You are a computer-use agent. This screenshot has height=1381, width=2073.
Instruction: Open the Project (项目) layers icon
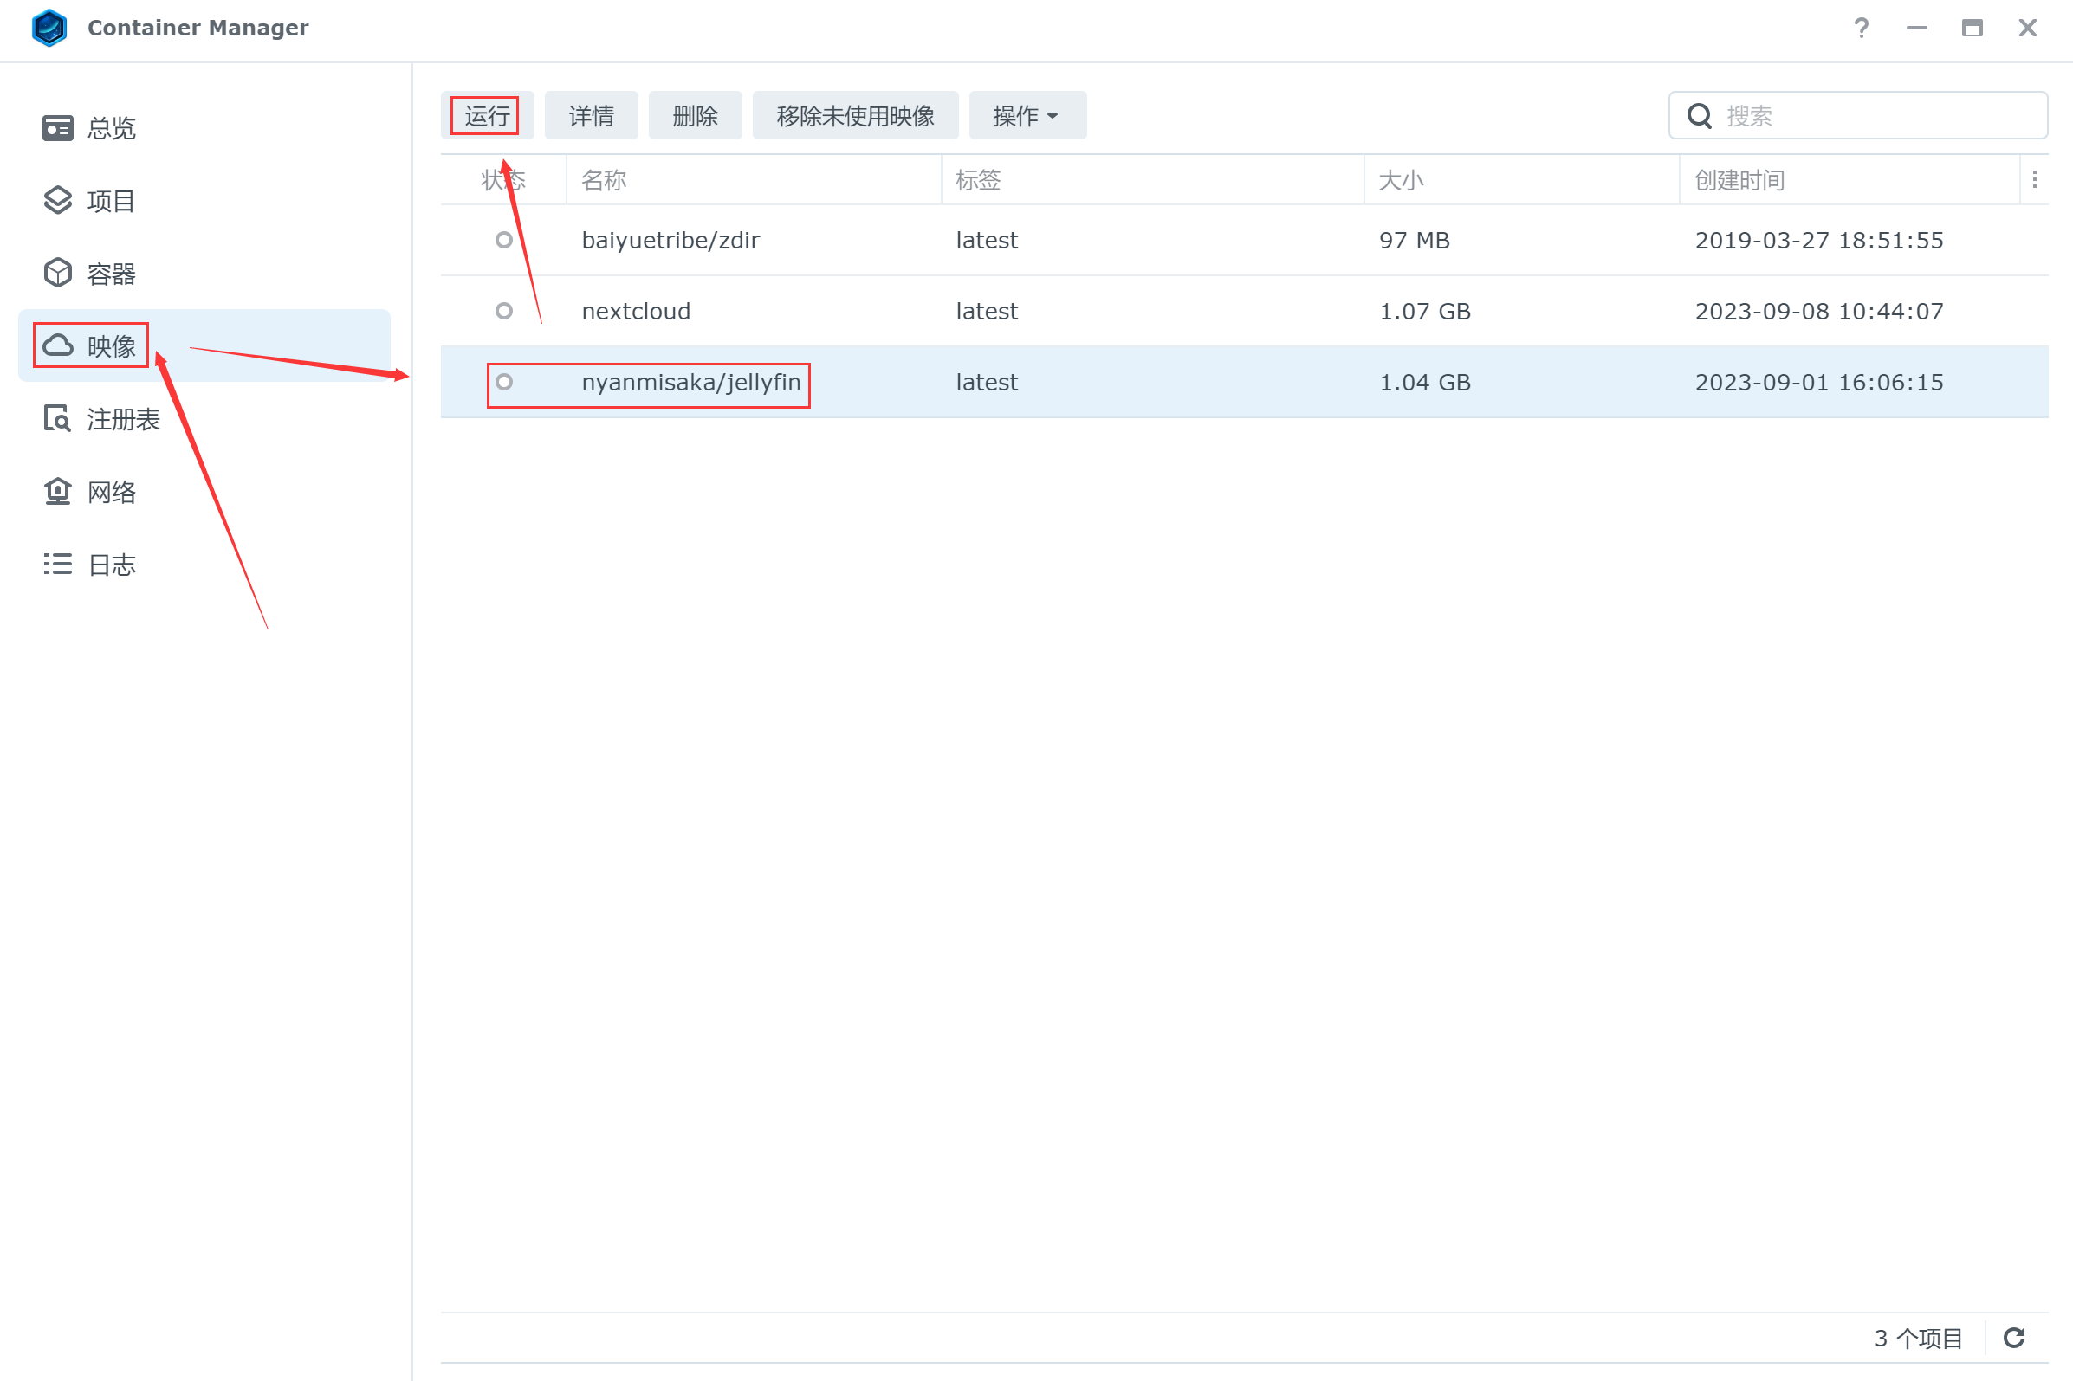(57, 201)
